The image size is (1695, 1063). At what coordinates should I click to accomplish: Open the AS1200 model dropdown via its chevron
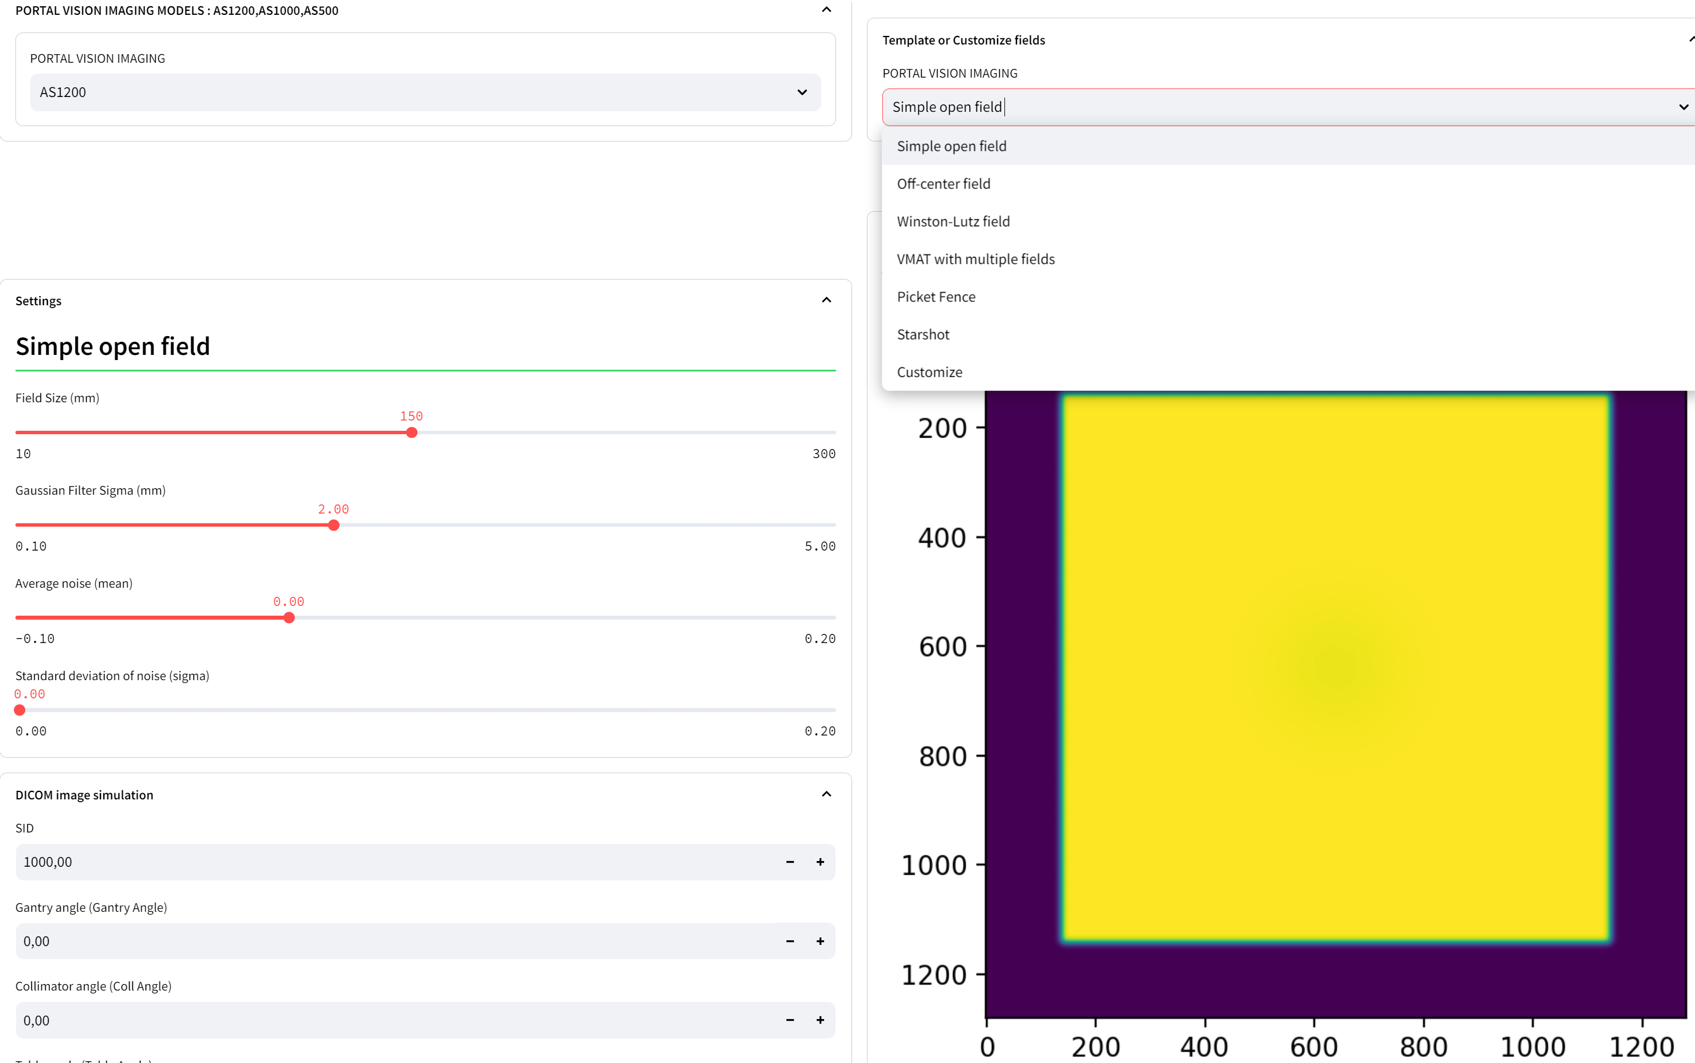pyautogui.click(x=802, y=92)
